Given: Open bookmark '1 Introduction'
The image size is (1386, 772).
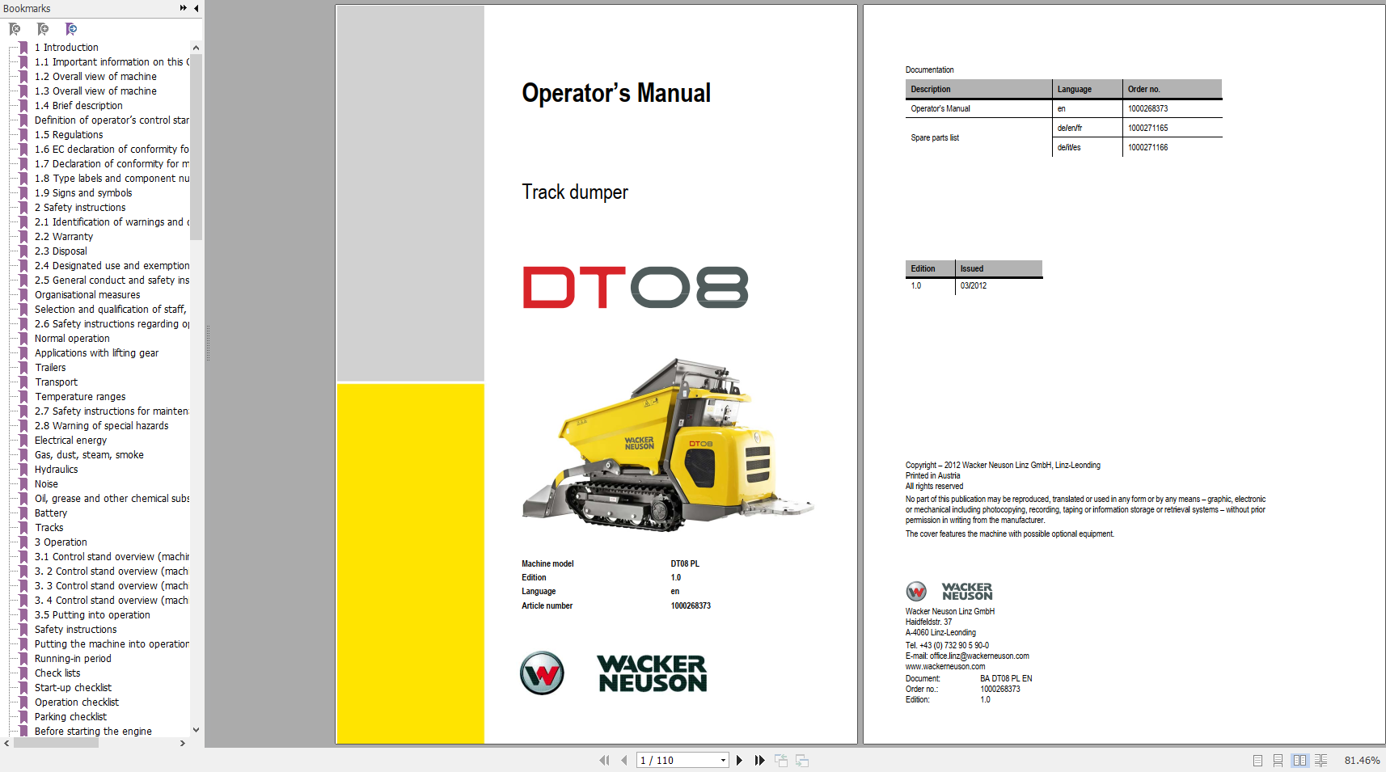Looking at the screenshot, I should (66, 48).
